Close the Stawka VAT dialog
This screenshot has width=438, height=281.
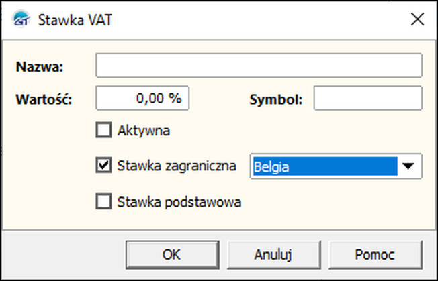[417, 20]
